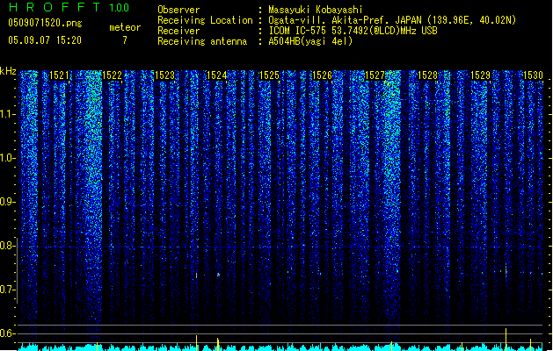
Task: Select the 0.7 frequency axis label
Action: [x=6, y=290]
